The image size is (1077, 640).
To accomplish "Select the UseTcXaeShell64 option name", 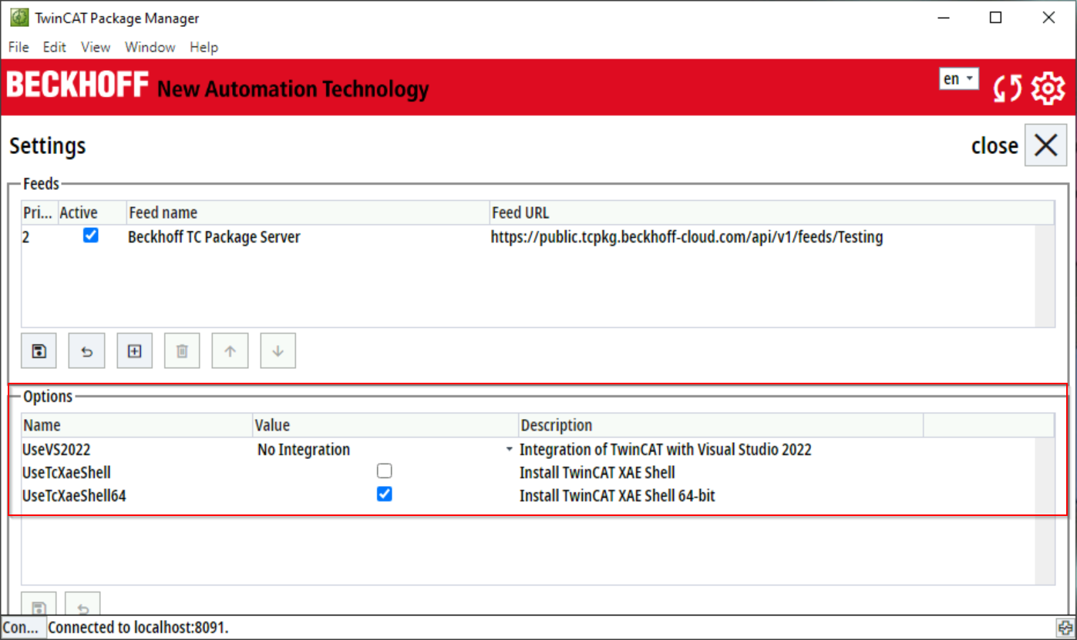I will (x=75, y=496).
